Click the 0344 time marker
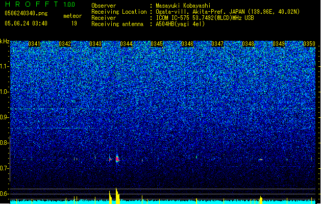This screenshot has width=321, height=204. (x=127, y=44)
